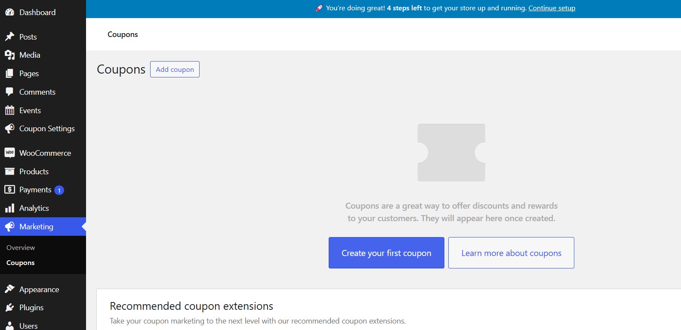Open the Pages menu
The width and height of the screenshot is (681, 330).
[43, 74]
